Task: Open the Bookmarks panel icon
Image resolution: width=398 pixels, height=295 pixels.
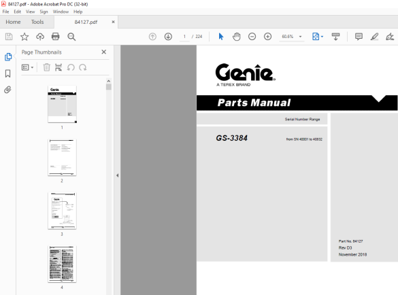Action: (8, 73)
